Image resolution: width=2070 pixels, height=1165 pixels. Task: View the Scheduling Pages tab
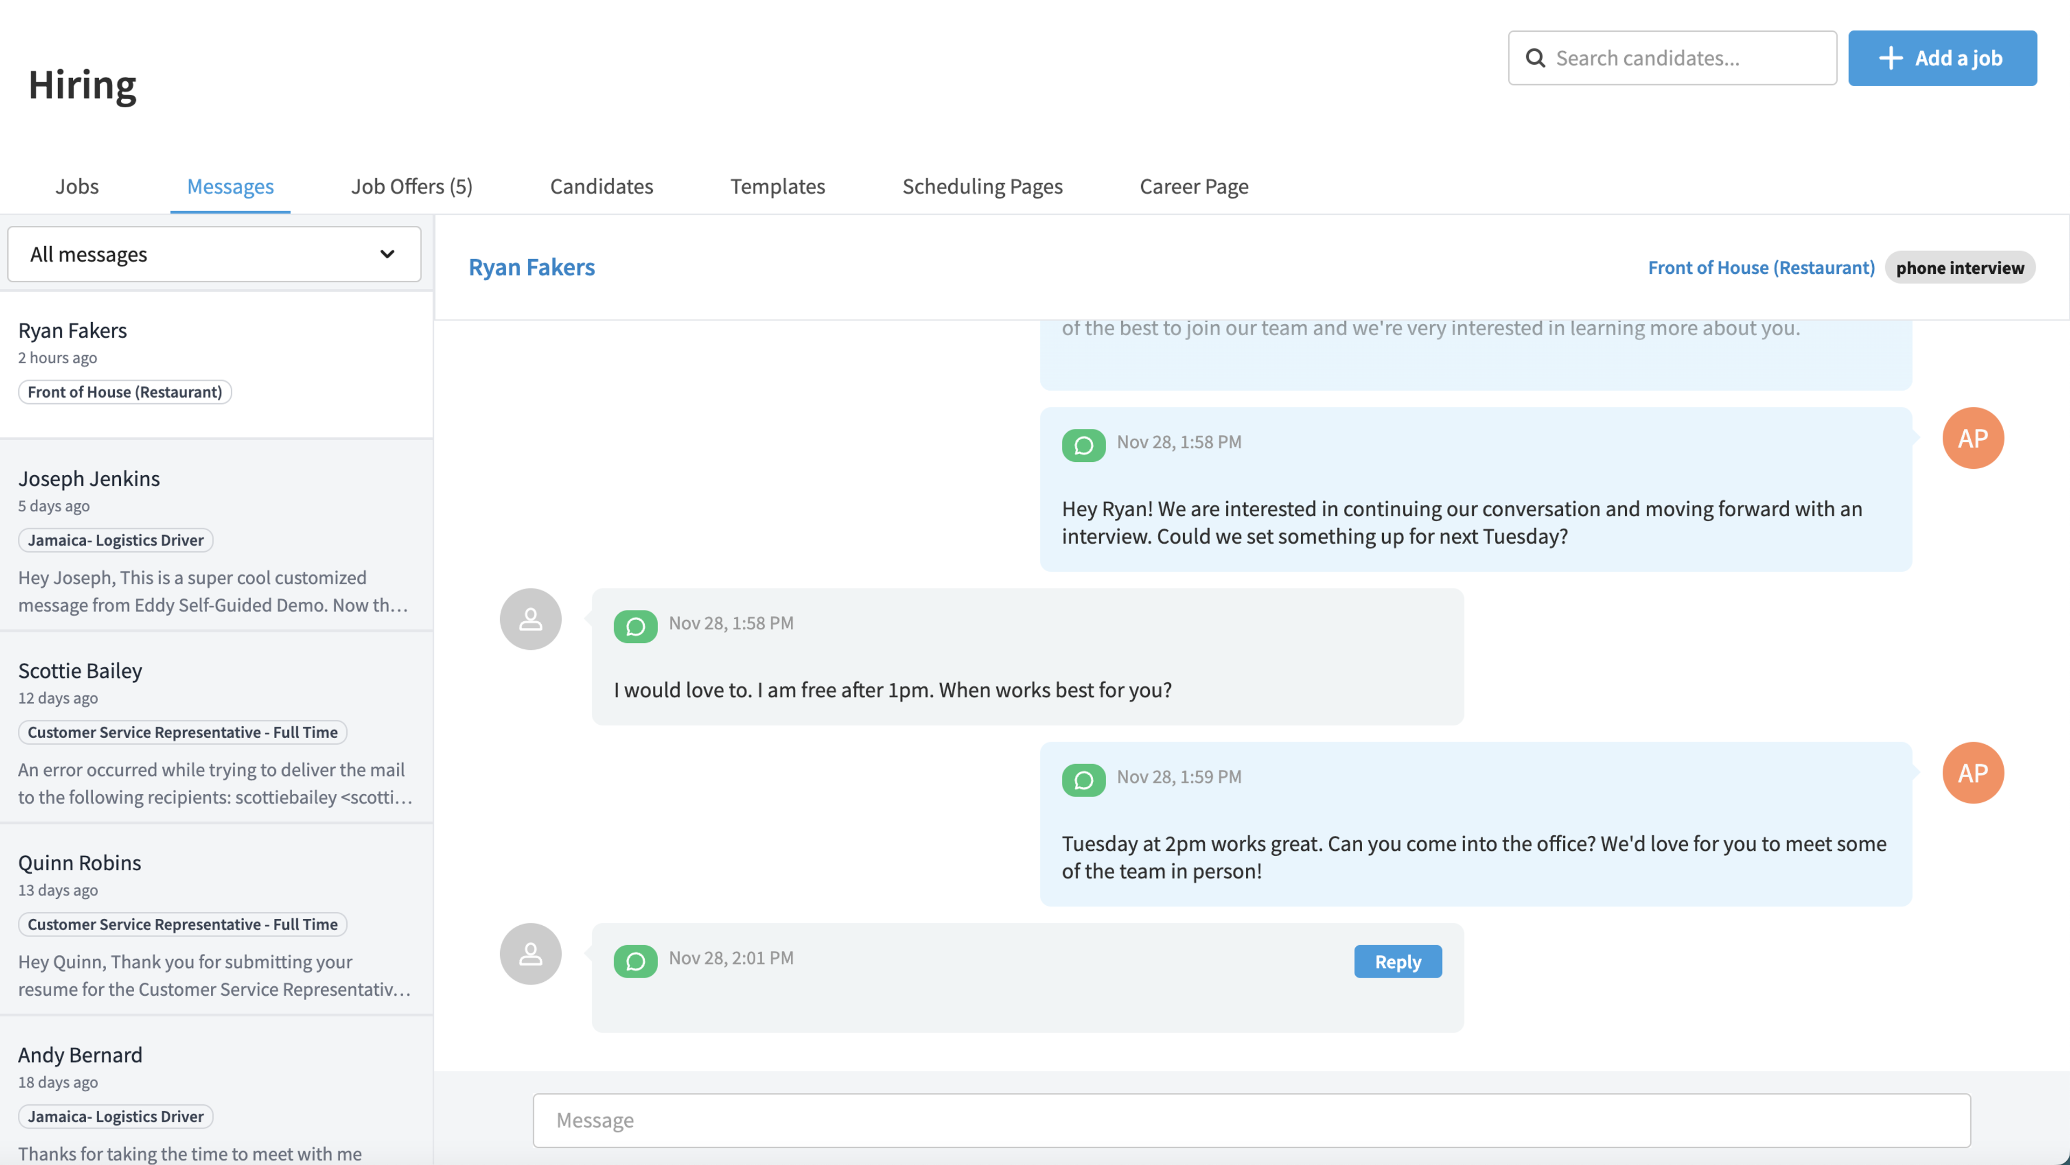pyautogui.click(x=982, y=185)
